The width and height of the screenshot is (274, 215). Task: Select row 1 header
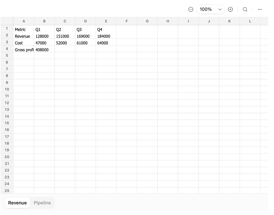pyautogui.click(x=7, y=28)
